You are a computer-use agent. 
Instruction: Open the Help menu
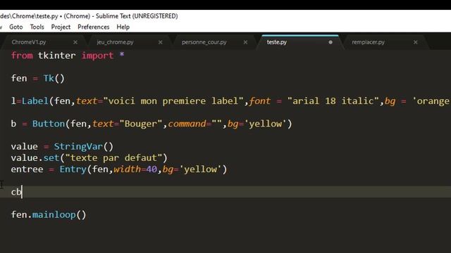[x=123, y=27]
